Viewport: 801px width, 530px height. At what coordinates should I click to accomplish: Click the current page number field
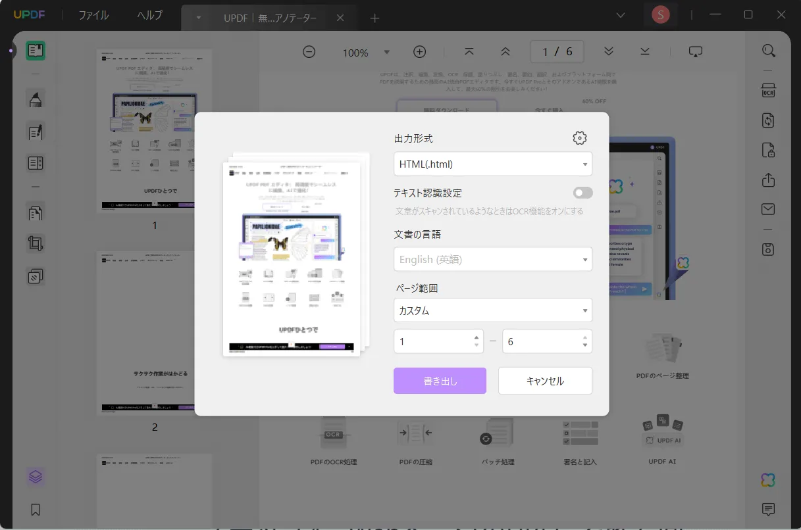[x=557, y=51]
